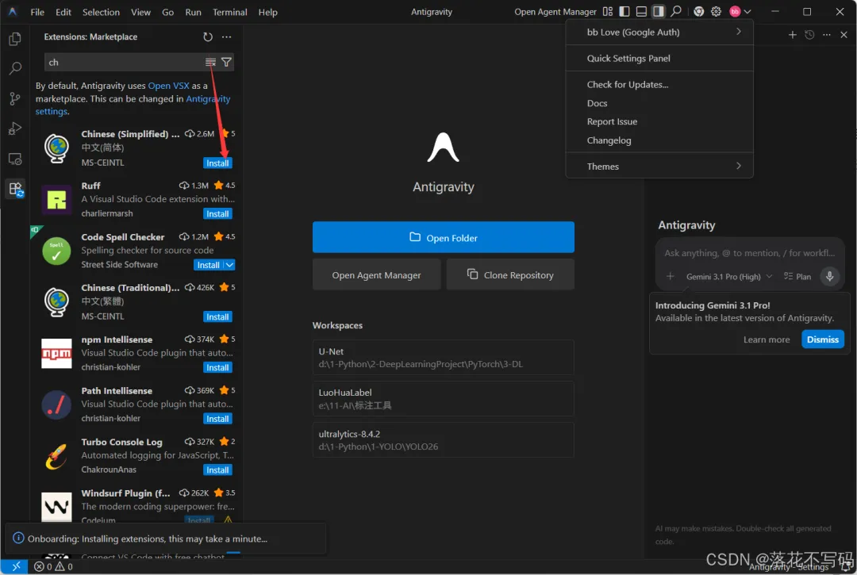This screenshot has height=575, width=857.
Task: Open Remote Explorer view in activity bar
Action: [x=15, y=159]
